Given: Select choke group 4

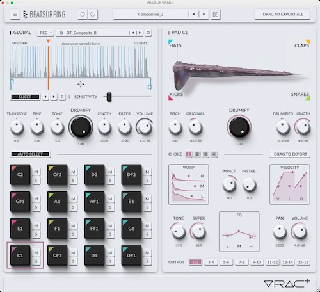Looking at the screenshot, I should 214,154.
